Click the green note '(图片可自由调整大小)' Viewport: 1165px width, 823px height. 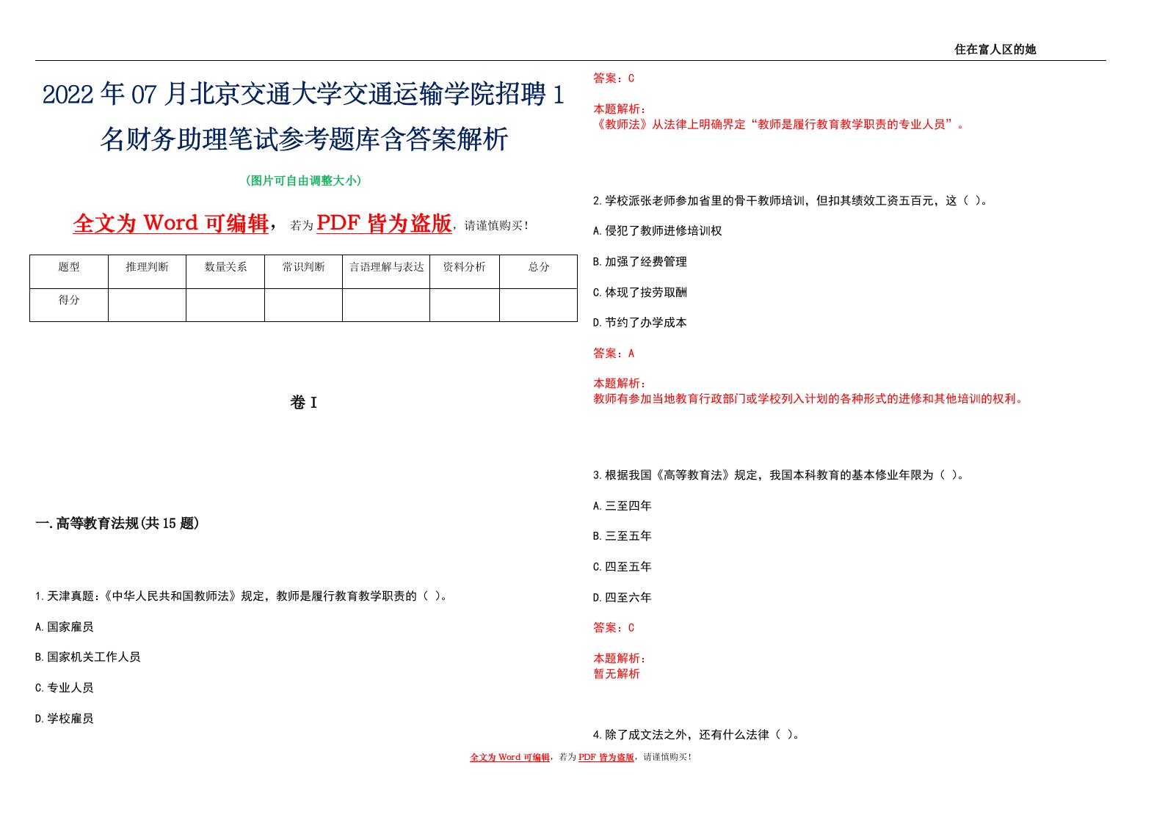[x=303, y=180]
